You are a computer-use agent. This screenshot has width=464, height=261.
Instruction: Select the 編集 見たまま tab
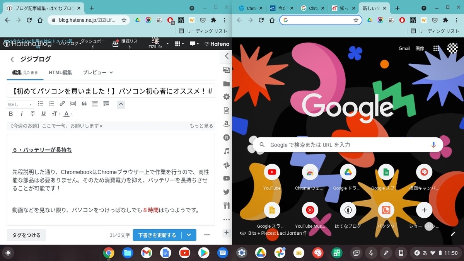click(x=25, y=72)
